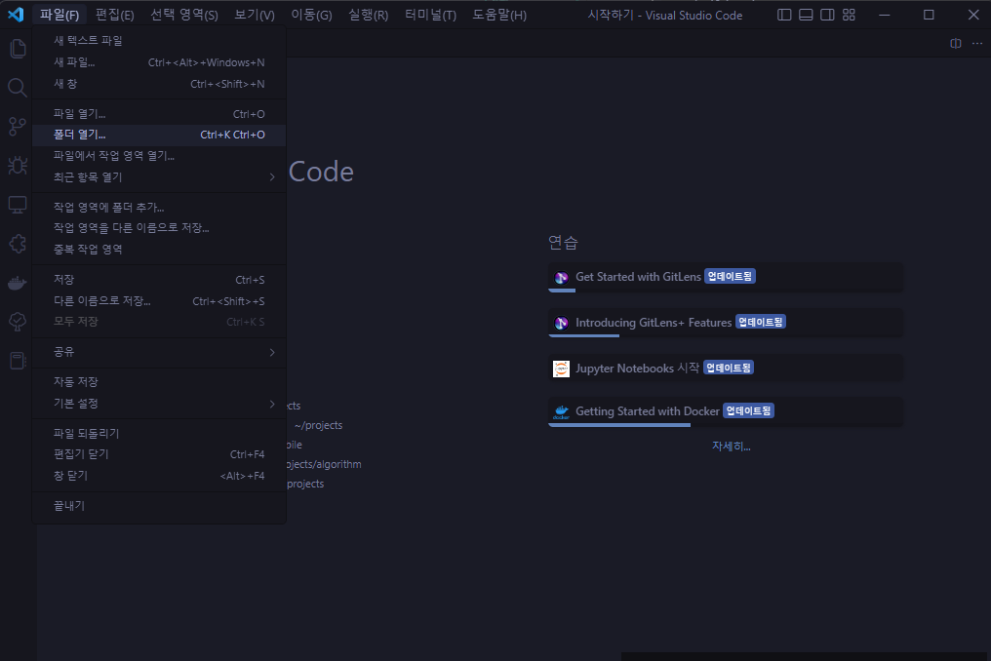Open Introducing GitLens+ Features walkthrough
Screen dimensions: 991x661
tap(726, 323)
